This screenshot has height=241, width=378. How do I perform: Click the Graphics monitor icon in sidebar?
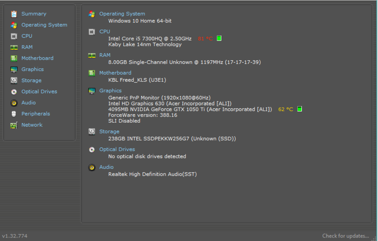pos(14,70)
